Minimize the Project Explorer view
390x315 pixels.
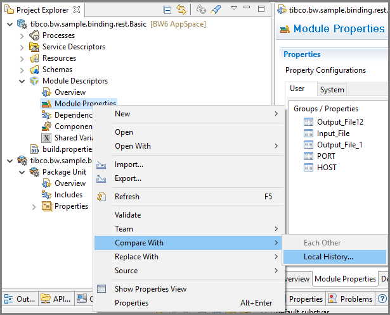[247, 7]
